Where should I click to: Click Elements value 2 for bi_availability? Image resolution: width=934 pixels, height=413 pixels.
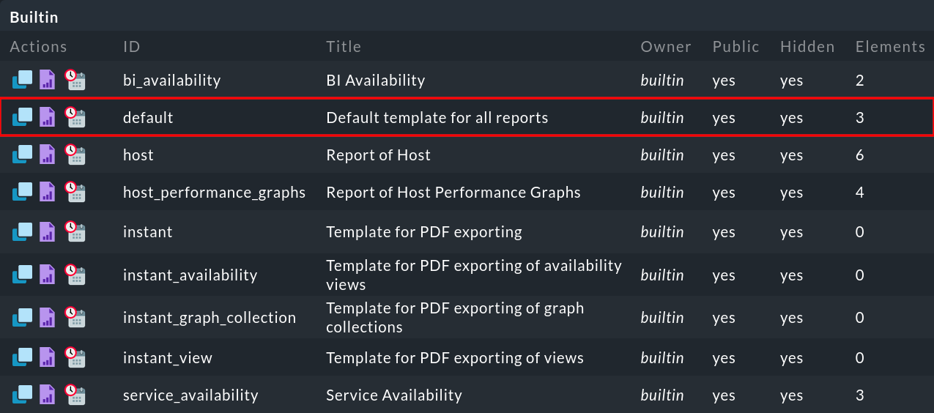coord(860,81)
